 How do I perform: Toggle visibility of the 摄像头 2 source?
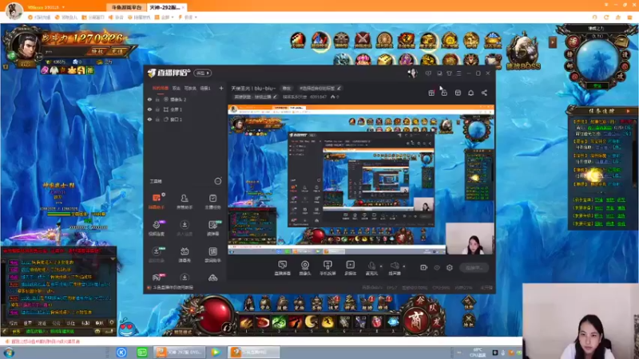click(x=149, y=99)
